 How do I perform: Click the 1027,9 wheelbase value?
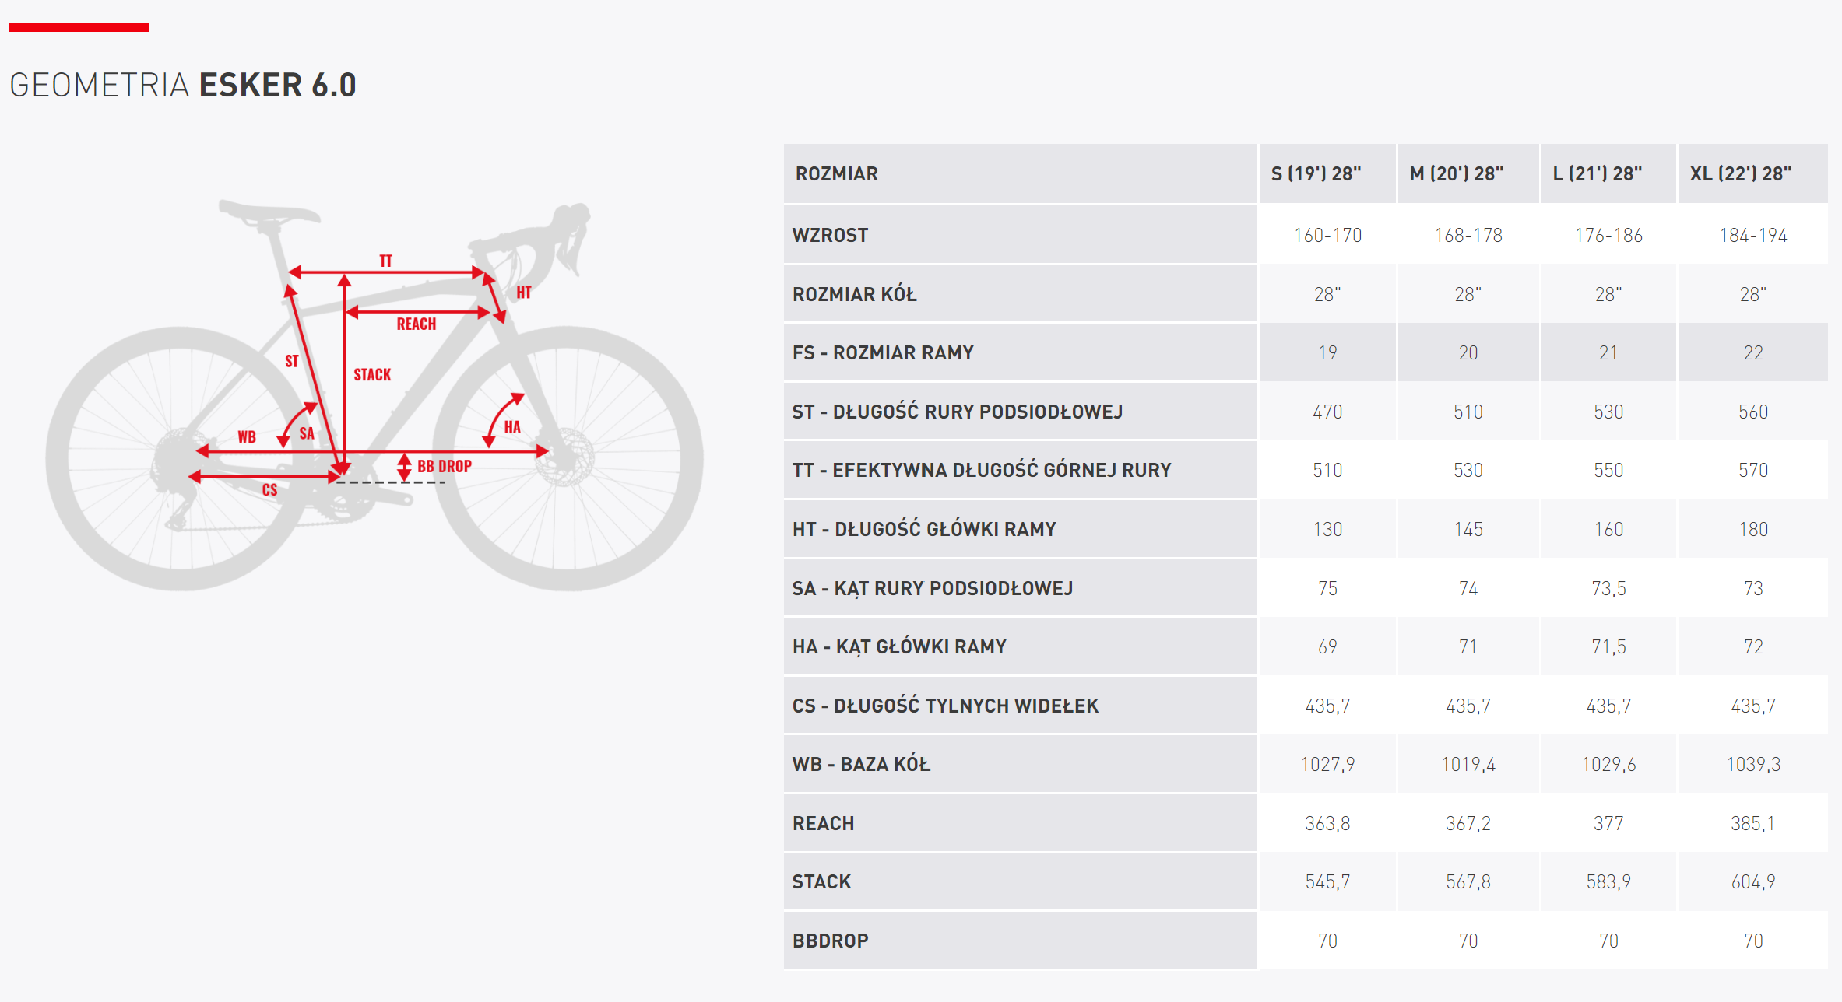(x=1327, y=764)
